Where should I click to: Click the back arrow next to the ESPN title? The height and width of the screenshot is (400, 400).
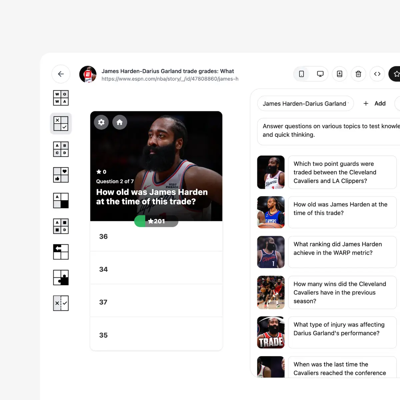pos(61,74)
